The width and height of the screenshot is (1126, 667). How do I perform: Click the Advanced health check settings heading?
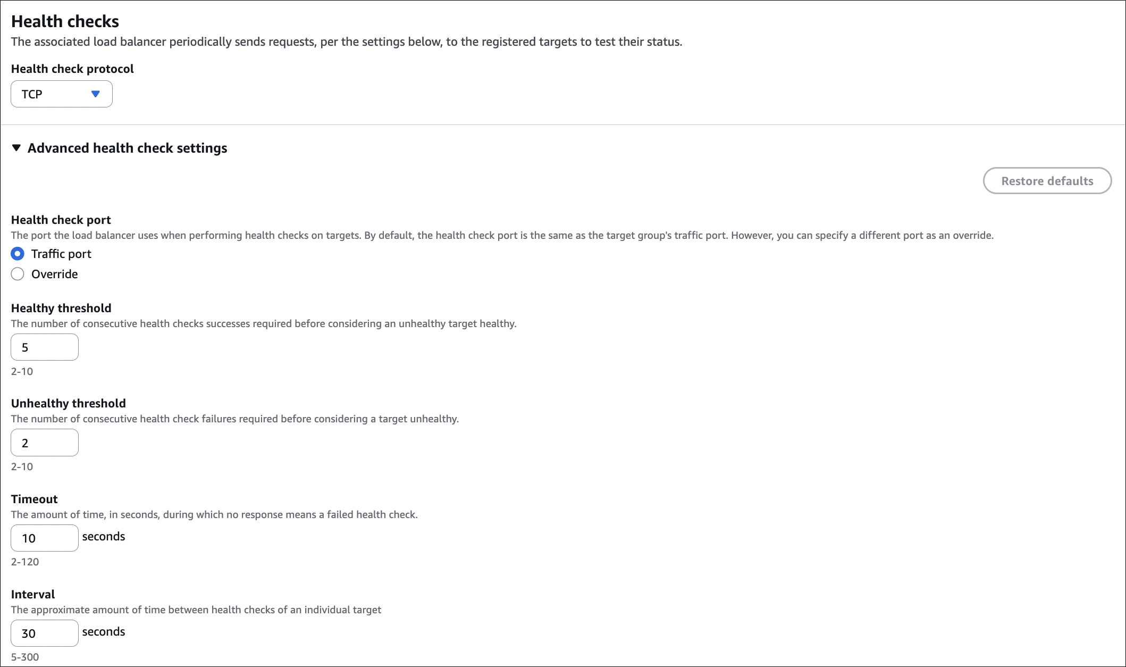coord(127,148)
